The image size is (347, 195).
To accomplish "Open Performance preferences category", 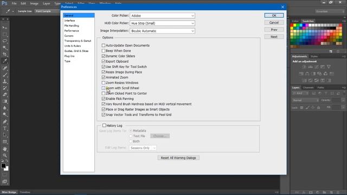I will (72, 31).
